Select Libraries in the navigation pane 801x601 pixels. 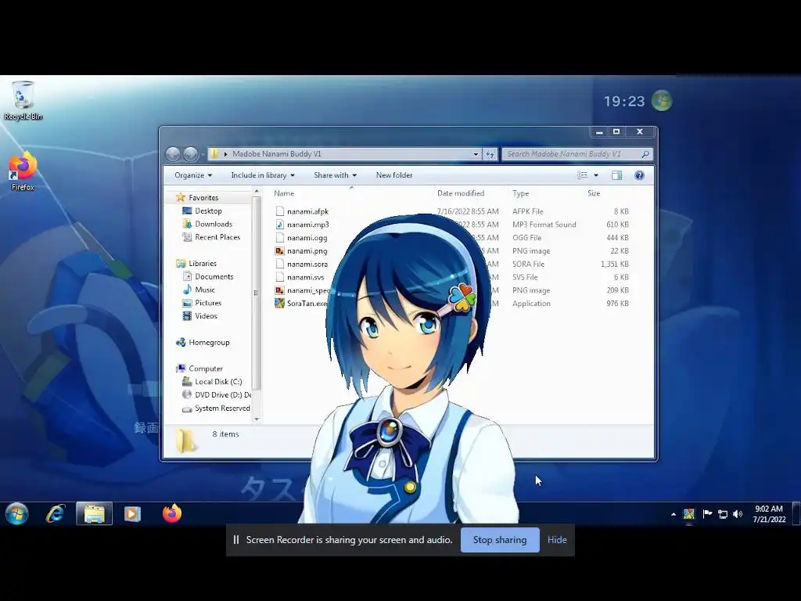(x=203, y=264)
